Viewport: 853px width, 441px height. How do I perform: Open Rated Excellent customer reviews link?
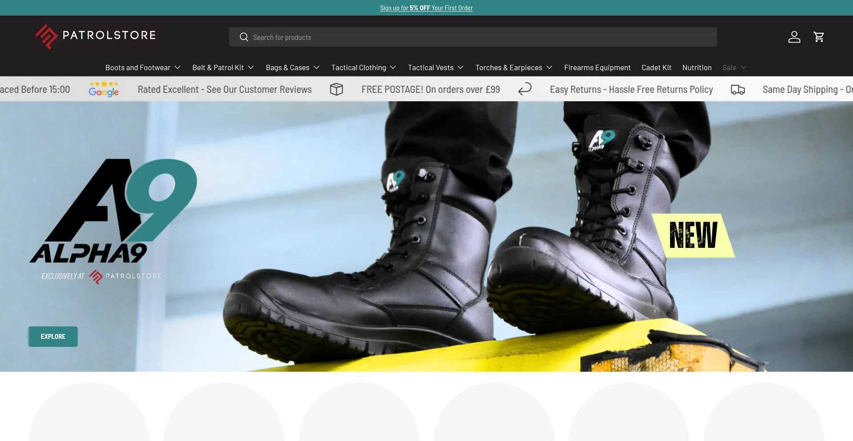click(x=225, y=89)
